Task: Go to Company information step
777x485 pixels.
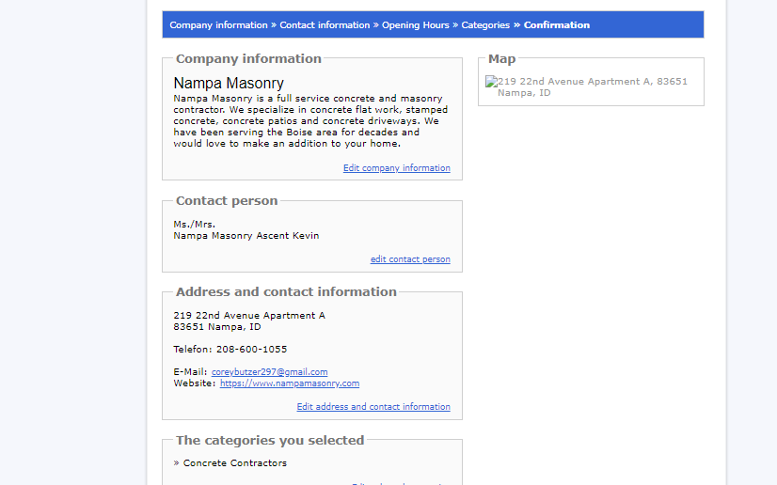Action: coord(218,25)
